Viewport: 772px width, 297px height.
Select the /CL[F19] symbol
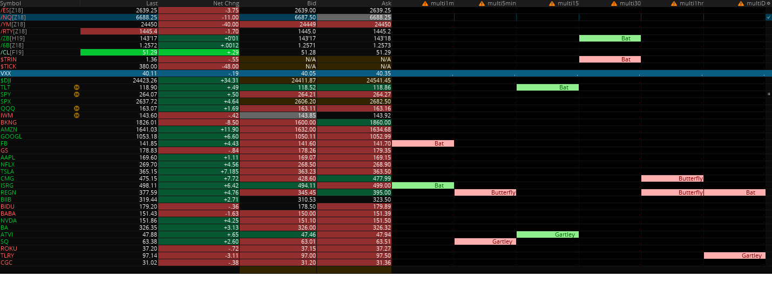(12, 52)
